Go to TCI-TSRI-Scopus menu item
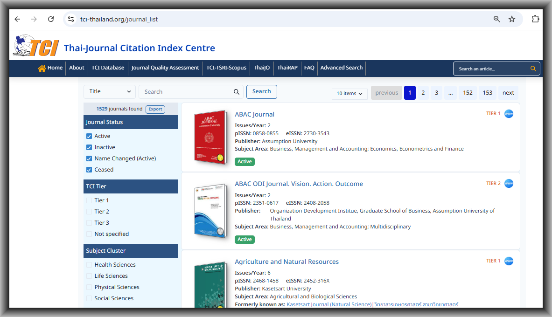 tap(226, 68)
